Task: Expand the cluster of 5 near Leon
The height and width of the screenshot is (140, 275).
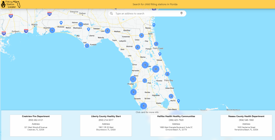Action: 107,31
